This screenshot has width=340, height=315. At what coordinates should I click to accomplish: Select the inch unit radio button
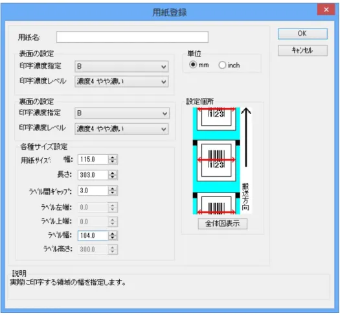click(222, 65)
